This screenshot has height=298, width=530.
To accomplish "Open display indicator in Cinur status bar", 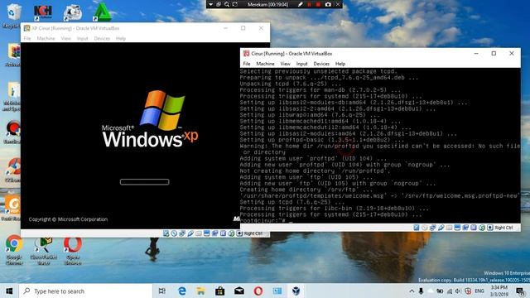I will point(457,228).
